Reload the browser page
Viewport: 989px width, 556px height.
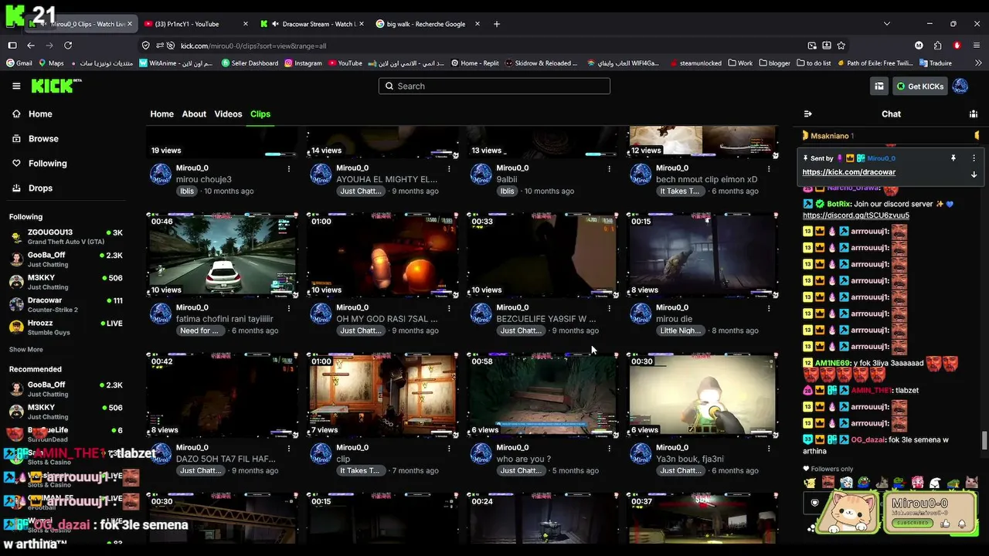68,46
